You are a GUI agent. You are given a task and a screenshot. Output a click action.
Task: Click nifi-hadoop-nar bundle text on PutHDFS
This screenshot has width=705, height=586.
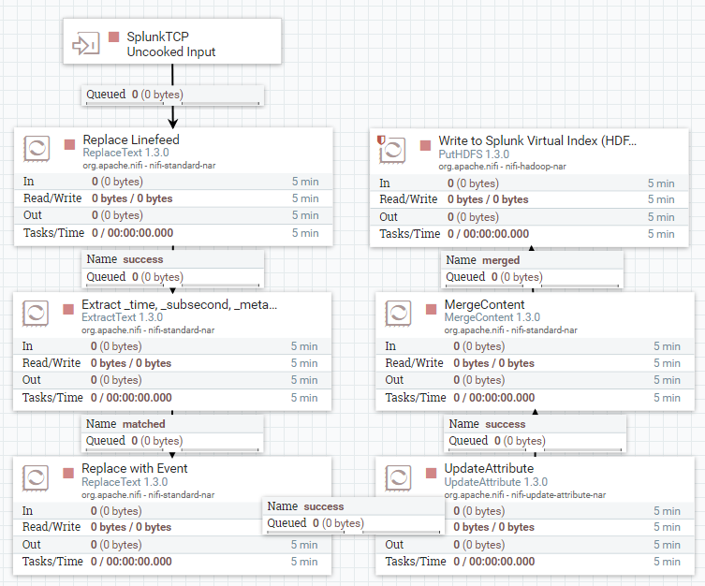tap(535, 167)
